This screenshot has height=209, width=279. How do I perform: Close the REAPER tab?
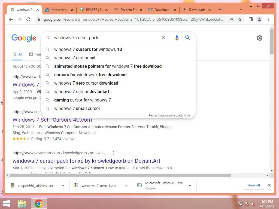tap(107, 10)
